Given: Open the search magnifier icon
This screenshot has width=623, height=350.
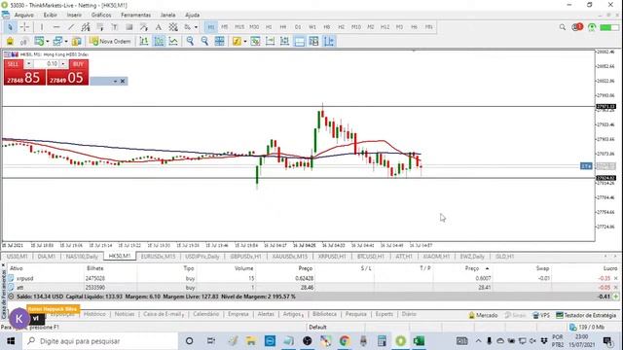Looking at the screenshot, I should tap(563, 27).
